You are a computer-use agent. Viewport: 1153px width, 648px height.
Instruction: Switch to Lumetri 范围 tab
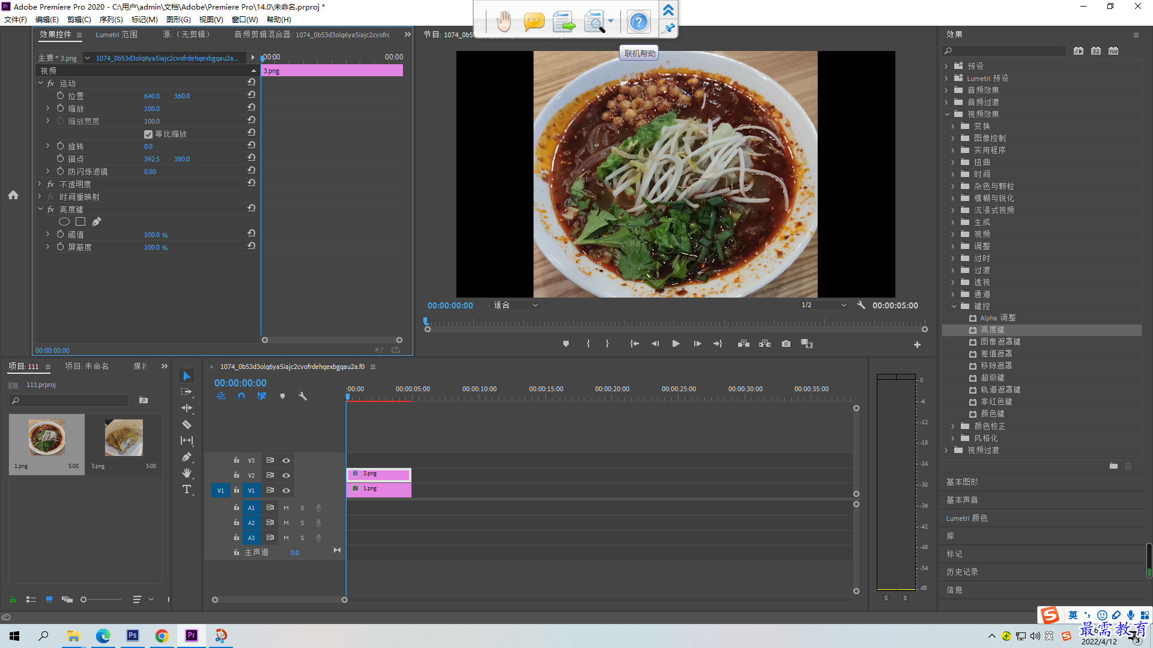point(117,35)
